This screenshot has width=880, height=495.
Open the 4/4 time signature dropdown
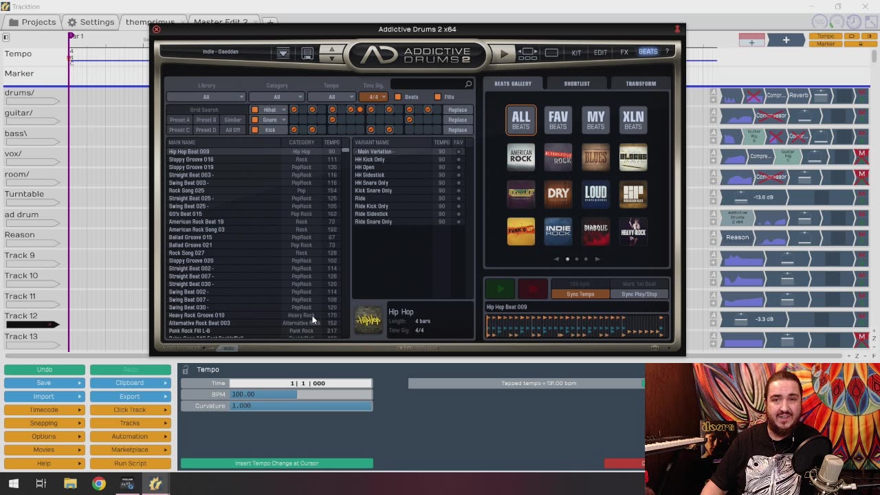tap(374, 97)
